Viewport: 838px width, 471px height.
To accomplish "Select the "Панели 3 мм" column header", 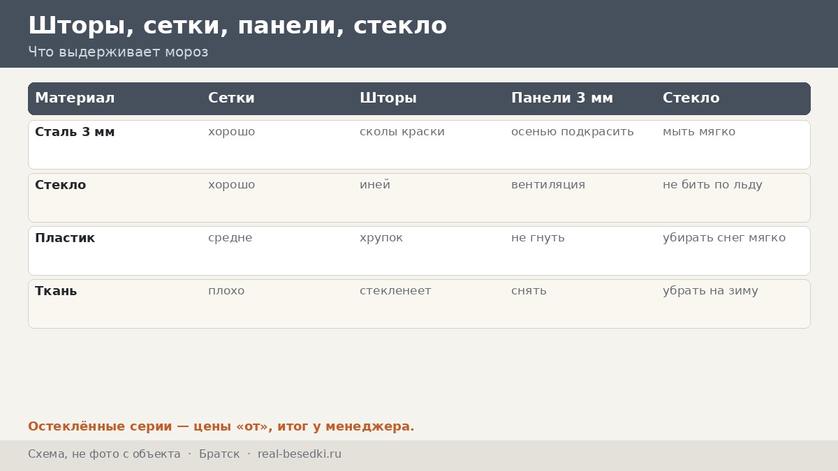I will [562, 98].
